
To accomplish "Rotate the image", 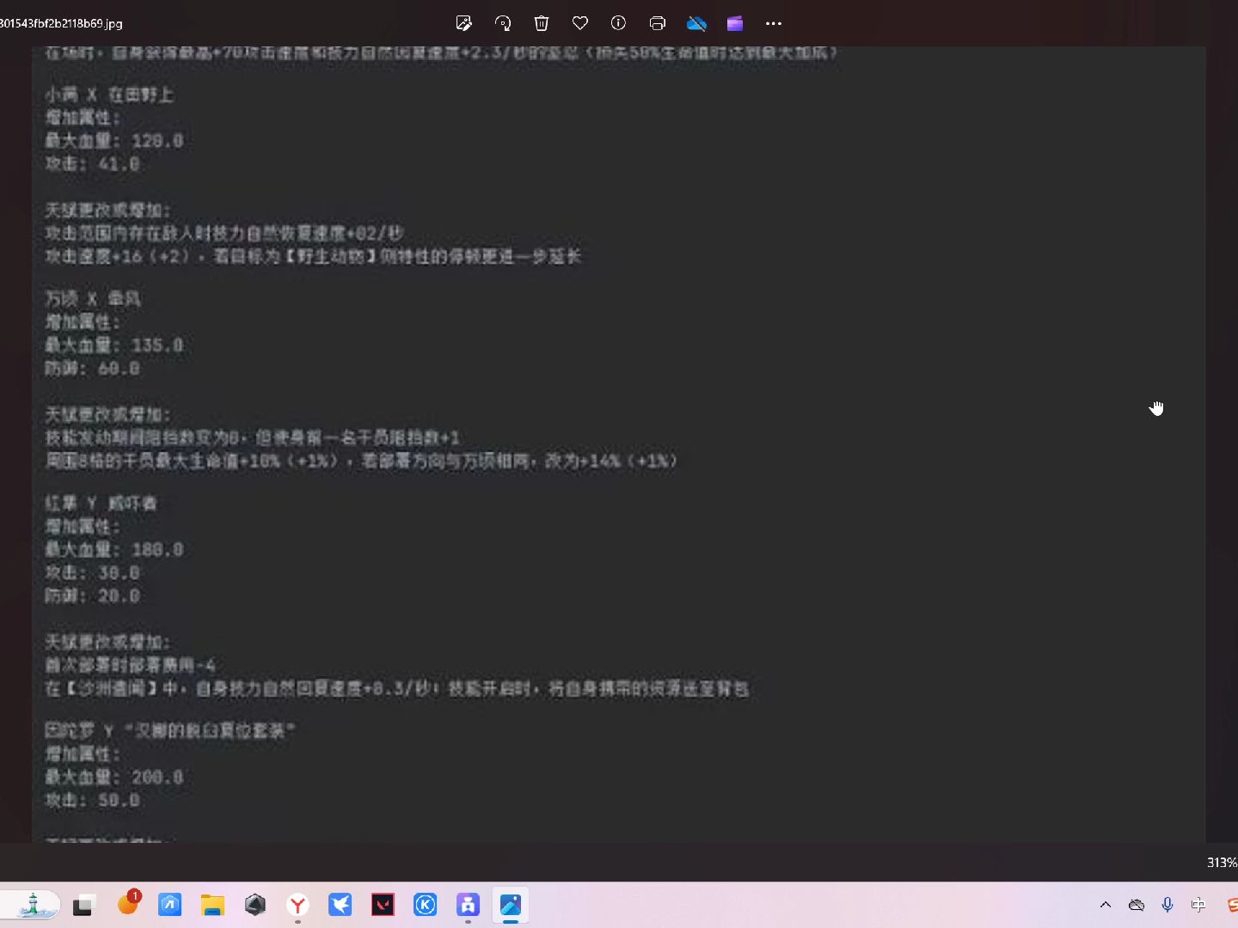I will 503,23.
